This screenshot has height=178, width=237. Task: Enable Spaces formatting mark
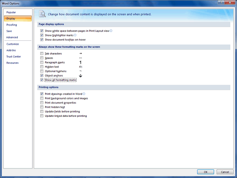[42, 58]
